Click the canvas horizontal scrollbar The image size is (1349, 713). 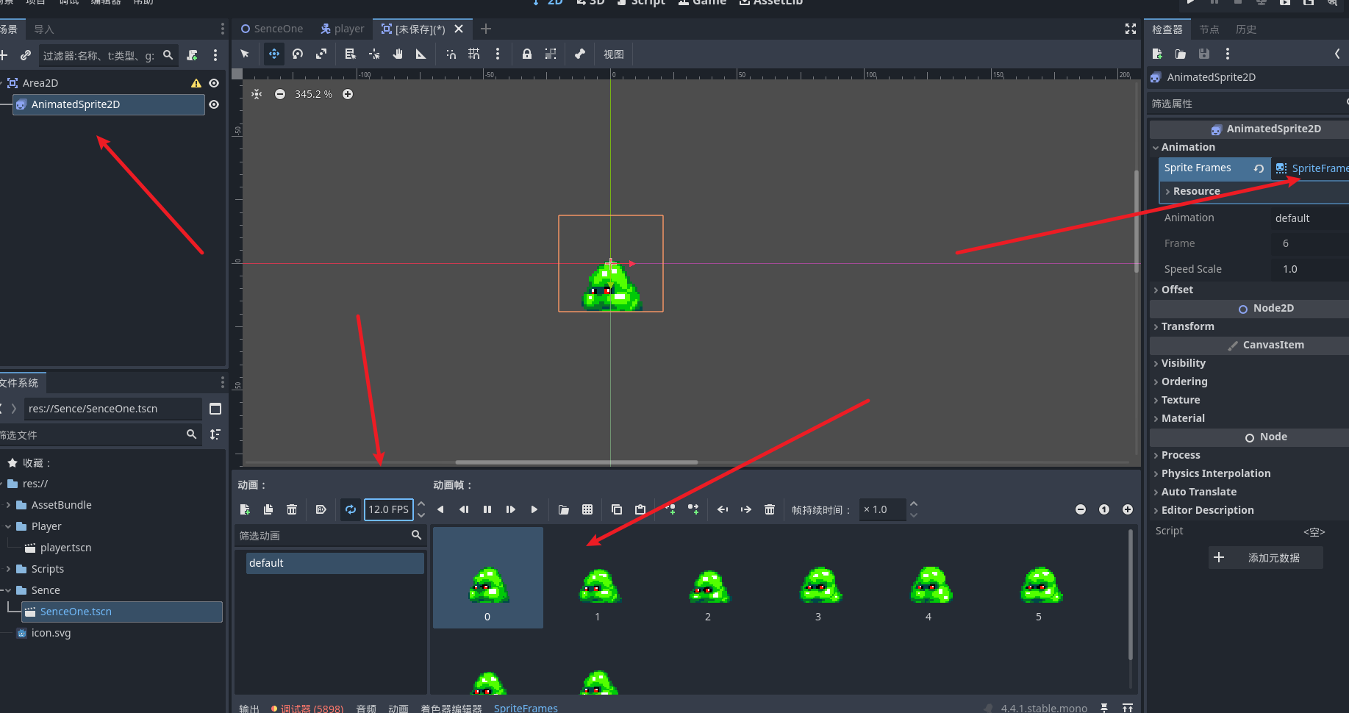[x=576, y=462]
